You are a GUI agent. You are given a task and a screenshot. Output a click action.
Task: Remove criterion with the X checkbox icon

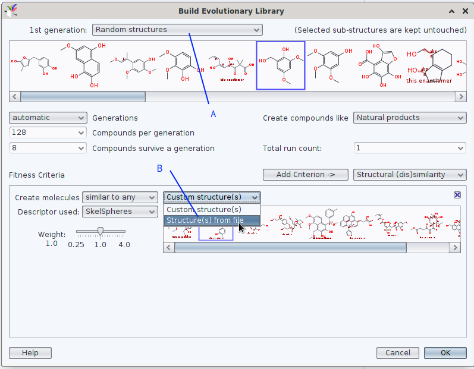point(457,195)
